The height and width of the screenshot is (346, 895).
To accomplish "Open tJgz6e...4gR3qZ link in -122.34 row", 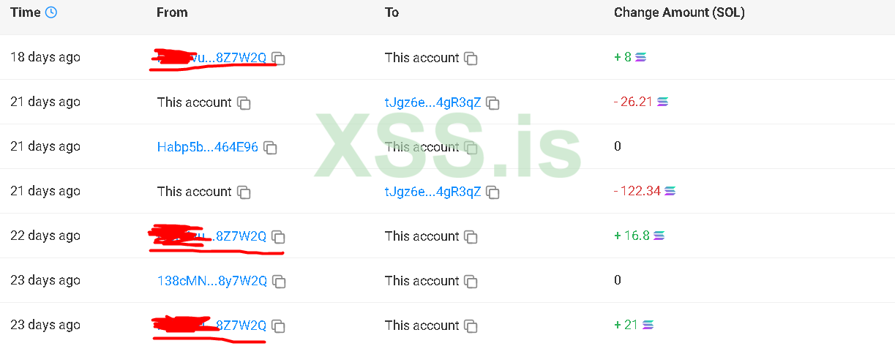I will coord(432,192).
